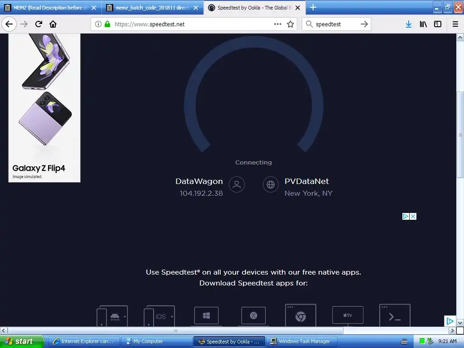Get the Speedtest Chrome extension

pyautogui.click(x=300, y=315)
